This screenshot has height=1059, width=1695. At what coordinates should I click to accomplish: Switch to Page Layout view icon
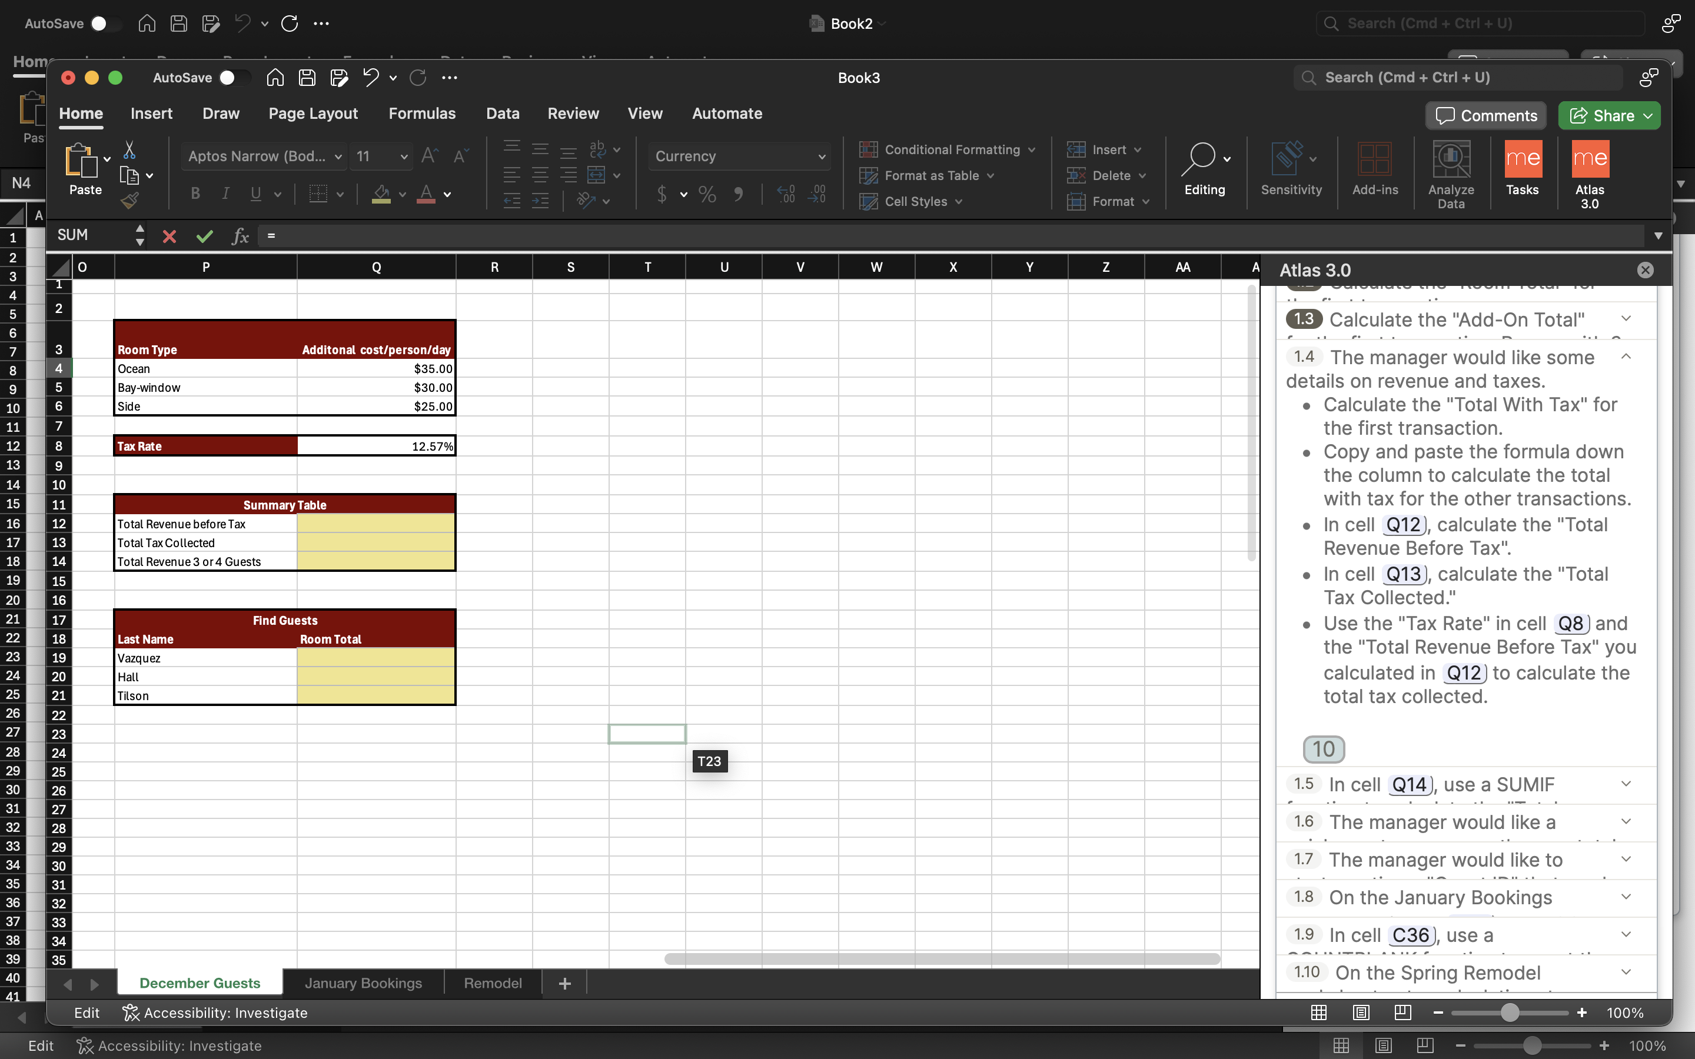tap(1360, 1012)
